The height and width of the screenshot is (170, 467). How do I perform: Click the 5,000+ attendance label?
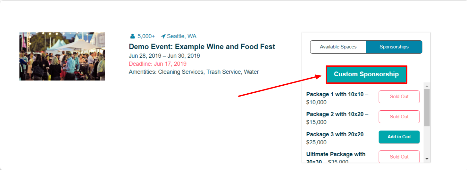tap(146, 36)
